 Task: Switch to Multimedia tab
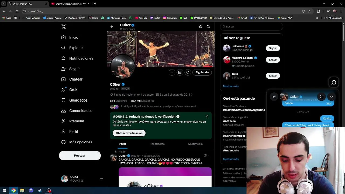click(x=195, y=144)
